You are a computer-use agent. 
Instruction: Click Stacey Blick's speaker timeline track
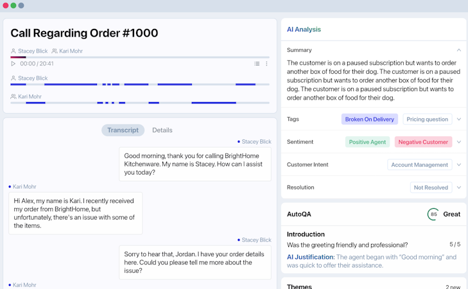(140, 84)
